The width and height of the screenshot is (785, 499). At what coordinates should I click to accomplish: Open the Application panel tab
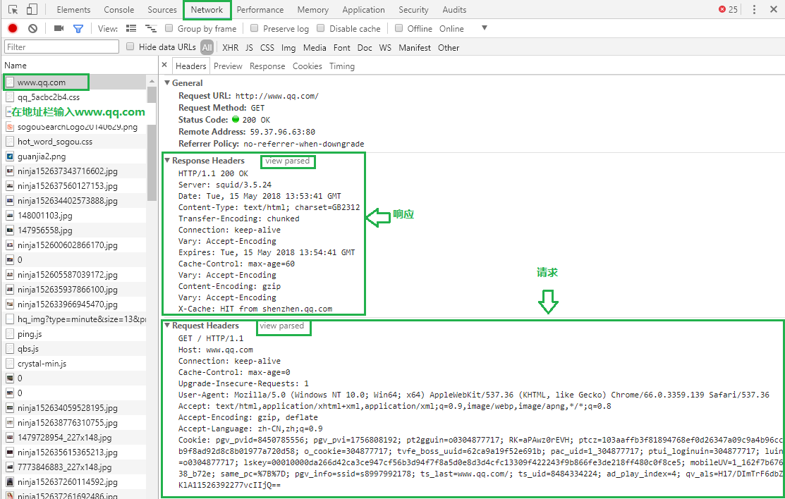[x=363, y=9]
